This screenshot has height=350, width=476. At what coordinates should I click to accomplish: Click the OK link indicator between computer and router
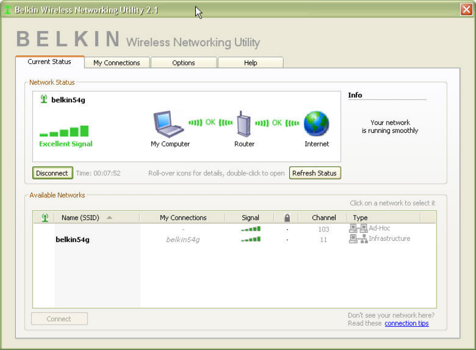[x=211, y=123]
